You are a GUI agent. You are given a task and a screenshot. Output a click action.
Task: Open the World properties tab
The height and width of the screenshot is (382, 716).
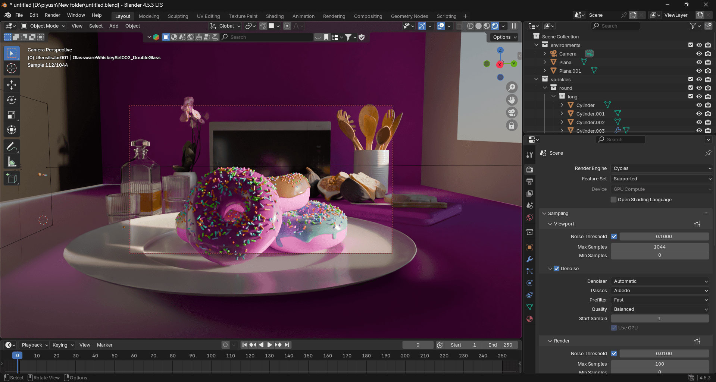click(x=529, y=217)
